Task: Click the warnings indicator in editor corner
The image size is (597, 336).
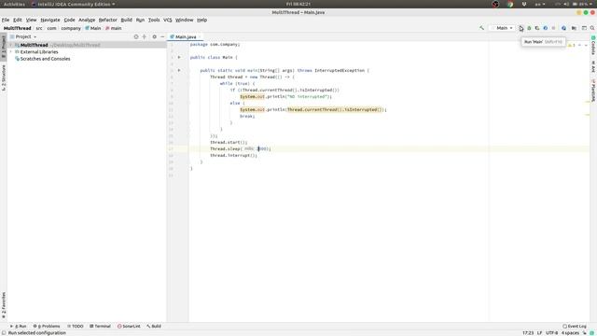Action: point(572,46)
